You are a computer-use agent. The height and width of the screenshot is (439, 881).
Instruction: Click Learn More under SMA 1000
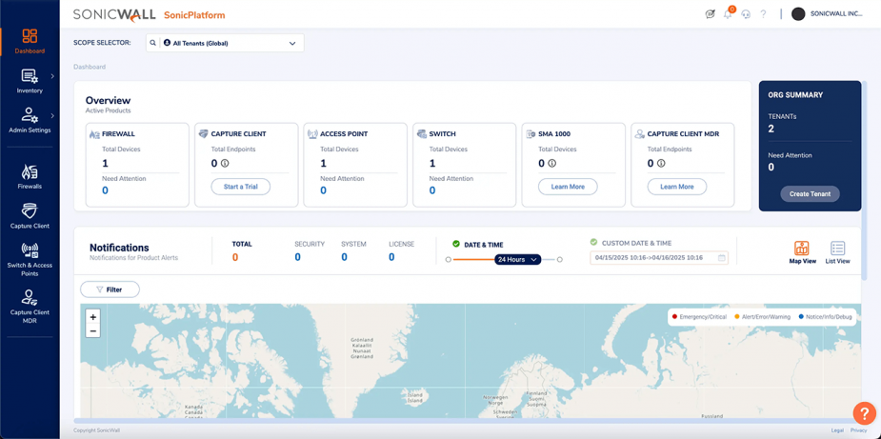coord(568,187)
